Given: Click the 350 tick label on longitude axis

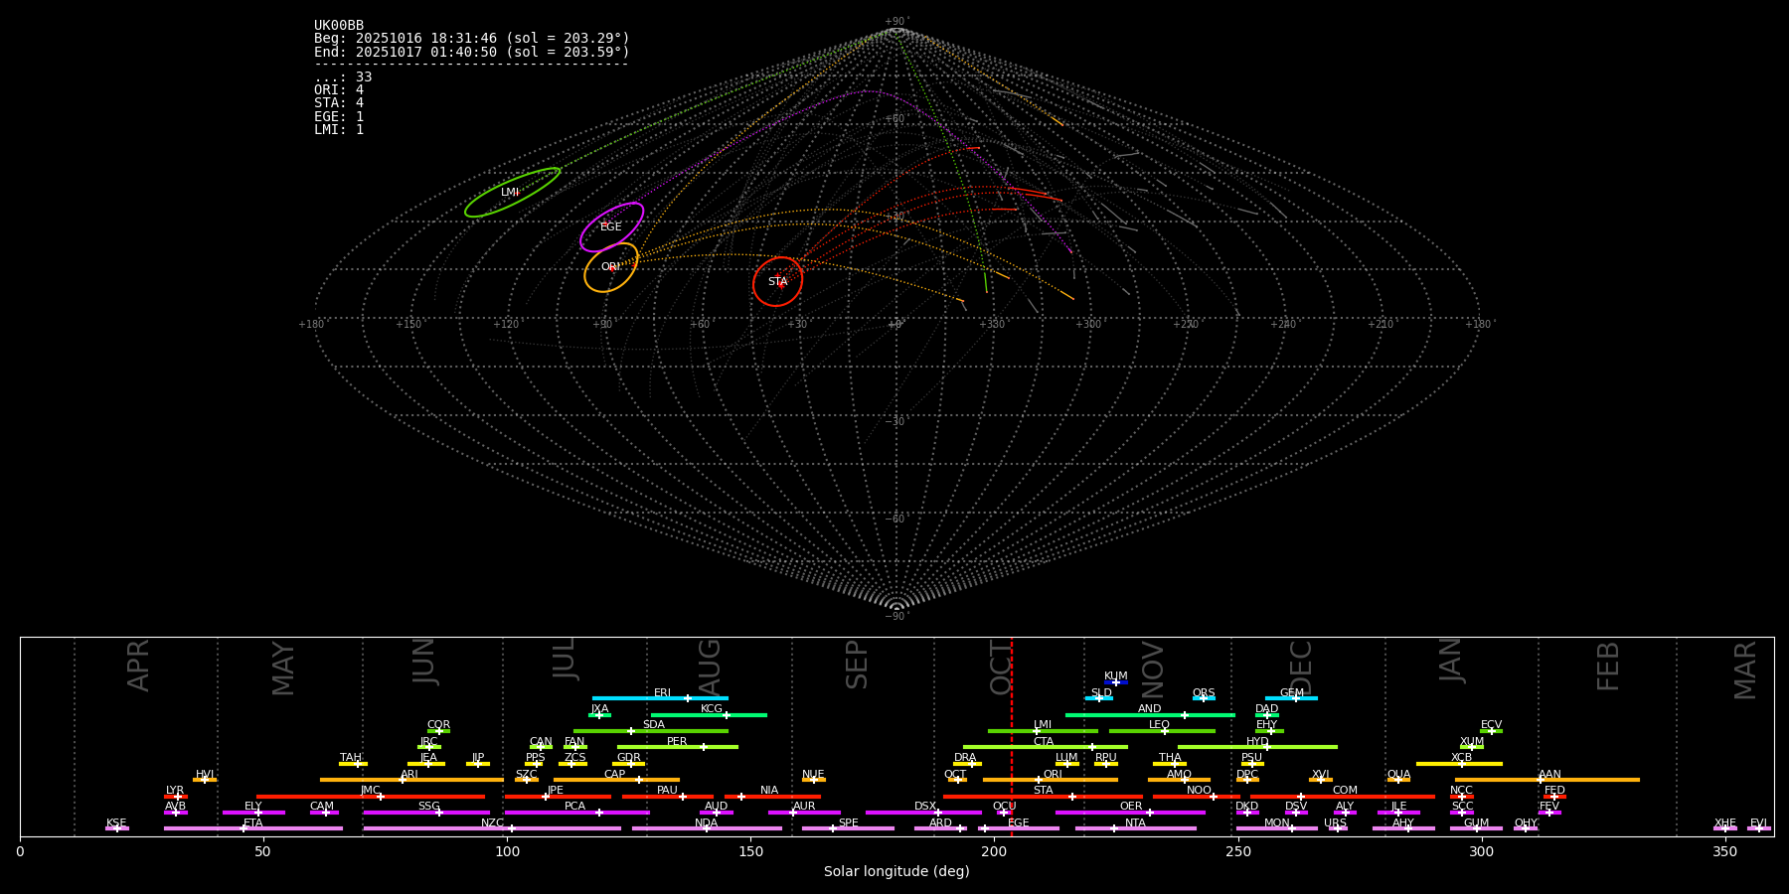Looking at the screenshot, I should click(1724, 851).
